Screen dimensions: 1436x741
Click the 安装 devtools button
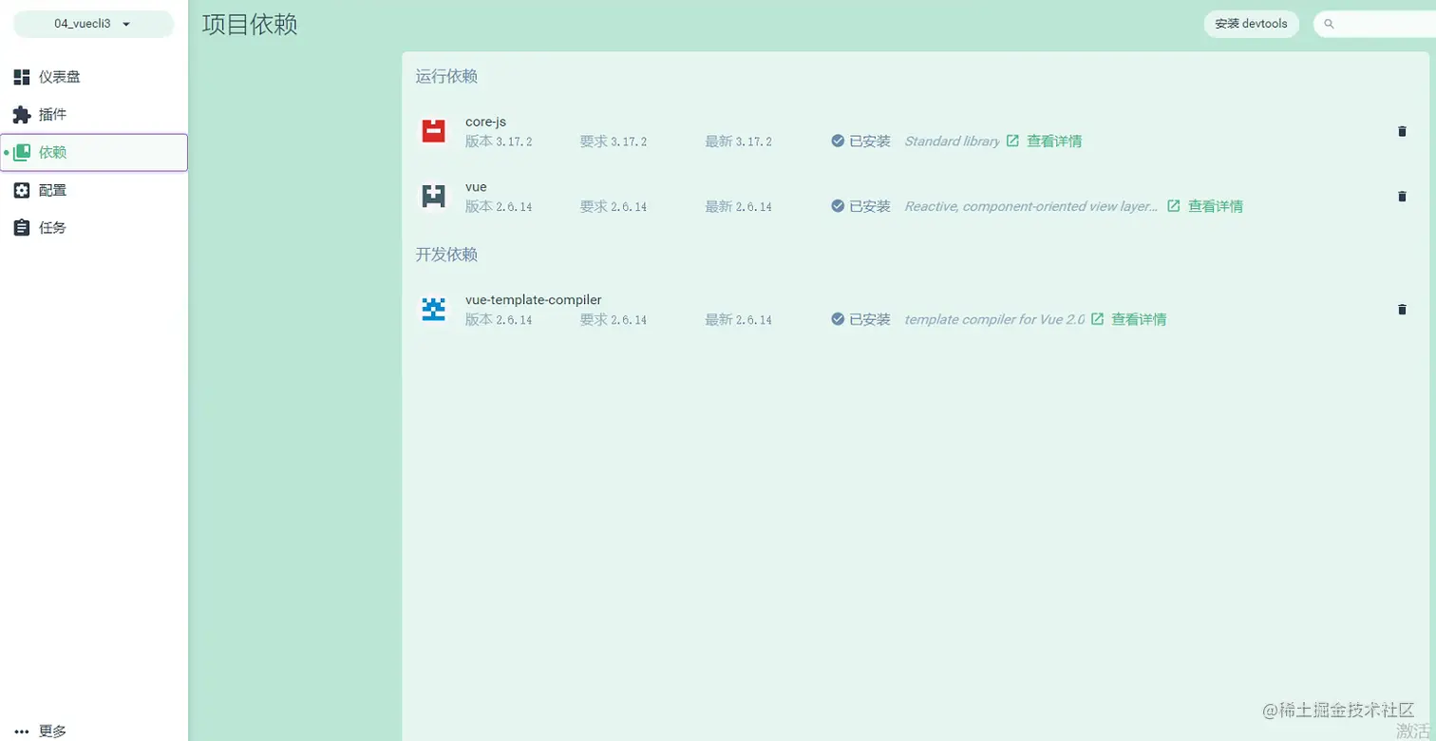[1251, 24]
